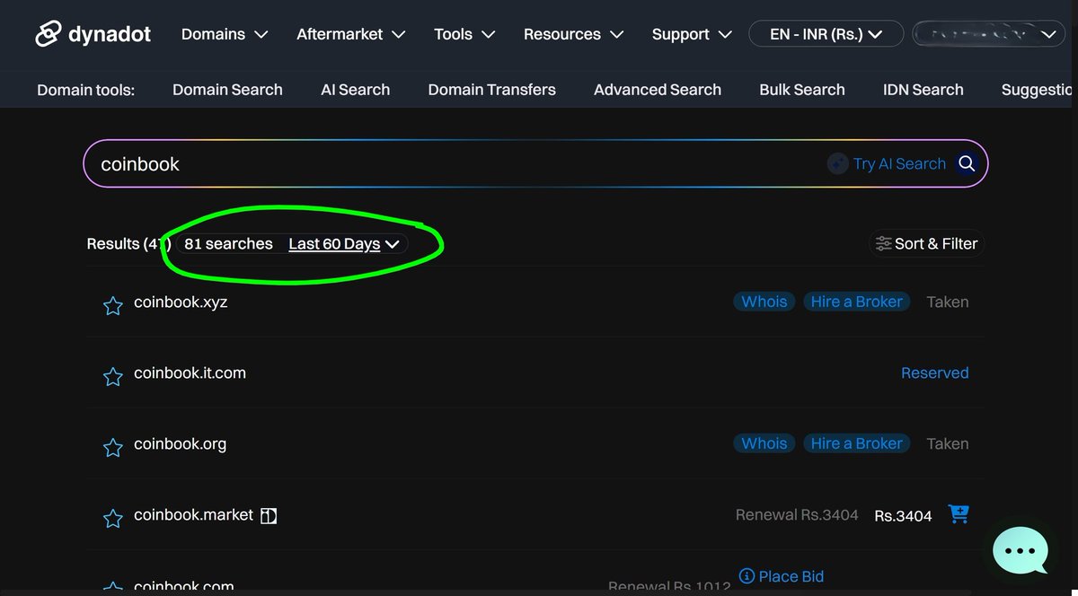Open the account dropdown at top right
Image resolution: width=1078 pixels, height=596 pixels.
point(988,34)
